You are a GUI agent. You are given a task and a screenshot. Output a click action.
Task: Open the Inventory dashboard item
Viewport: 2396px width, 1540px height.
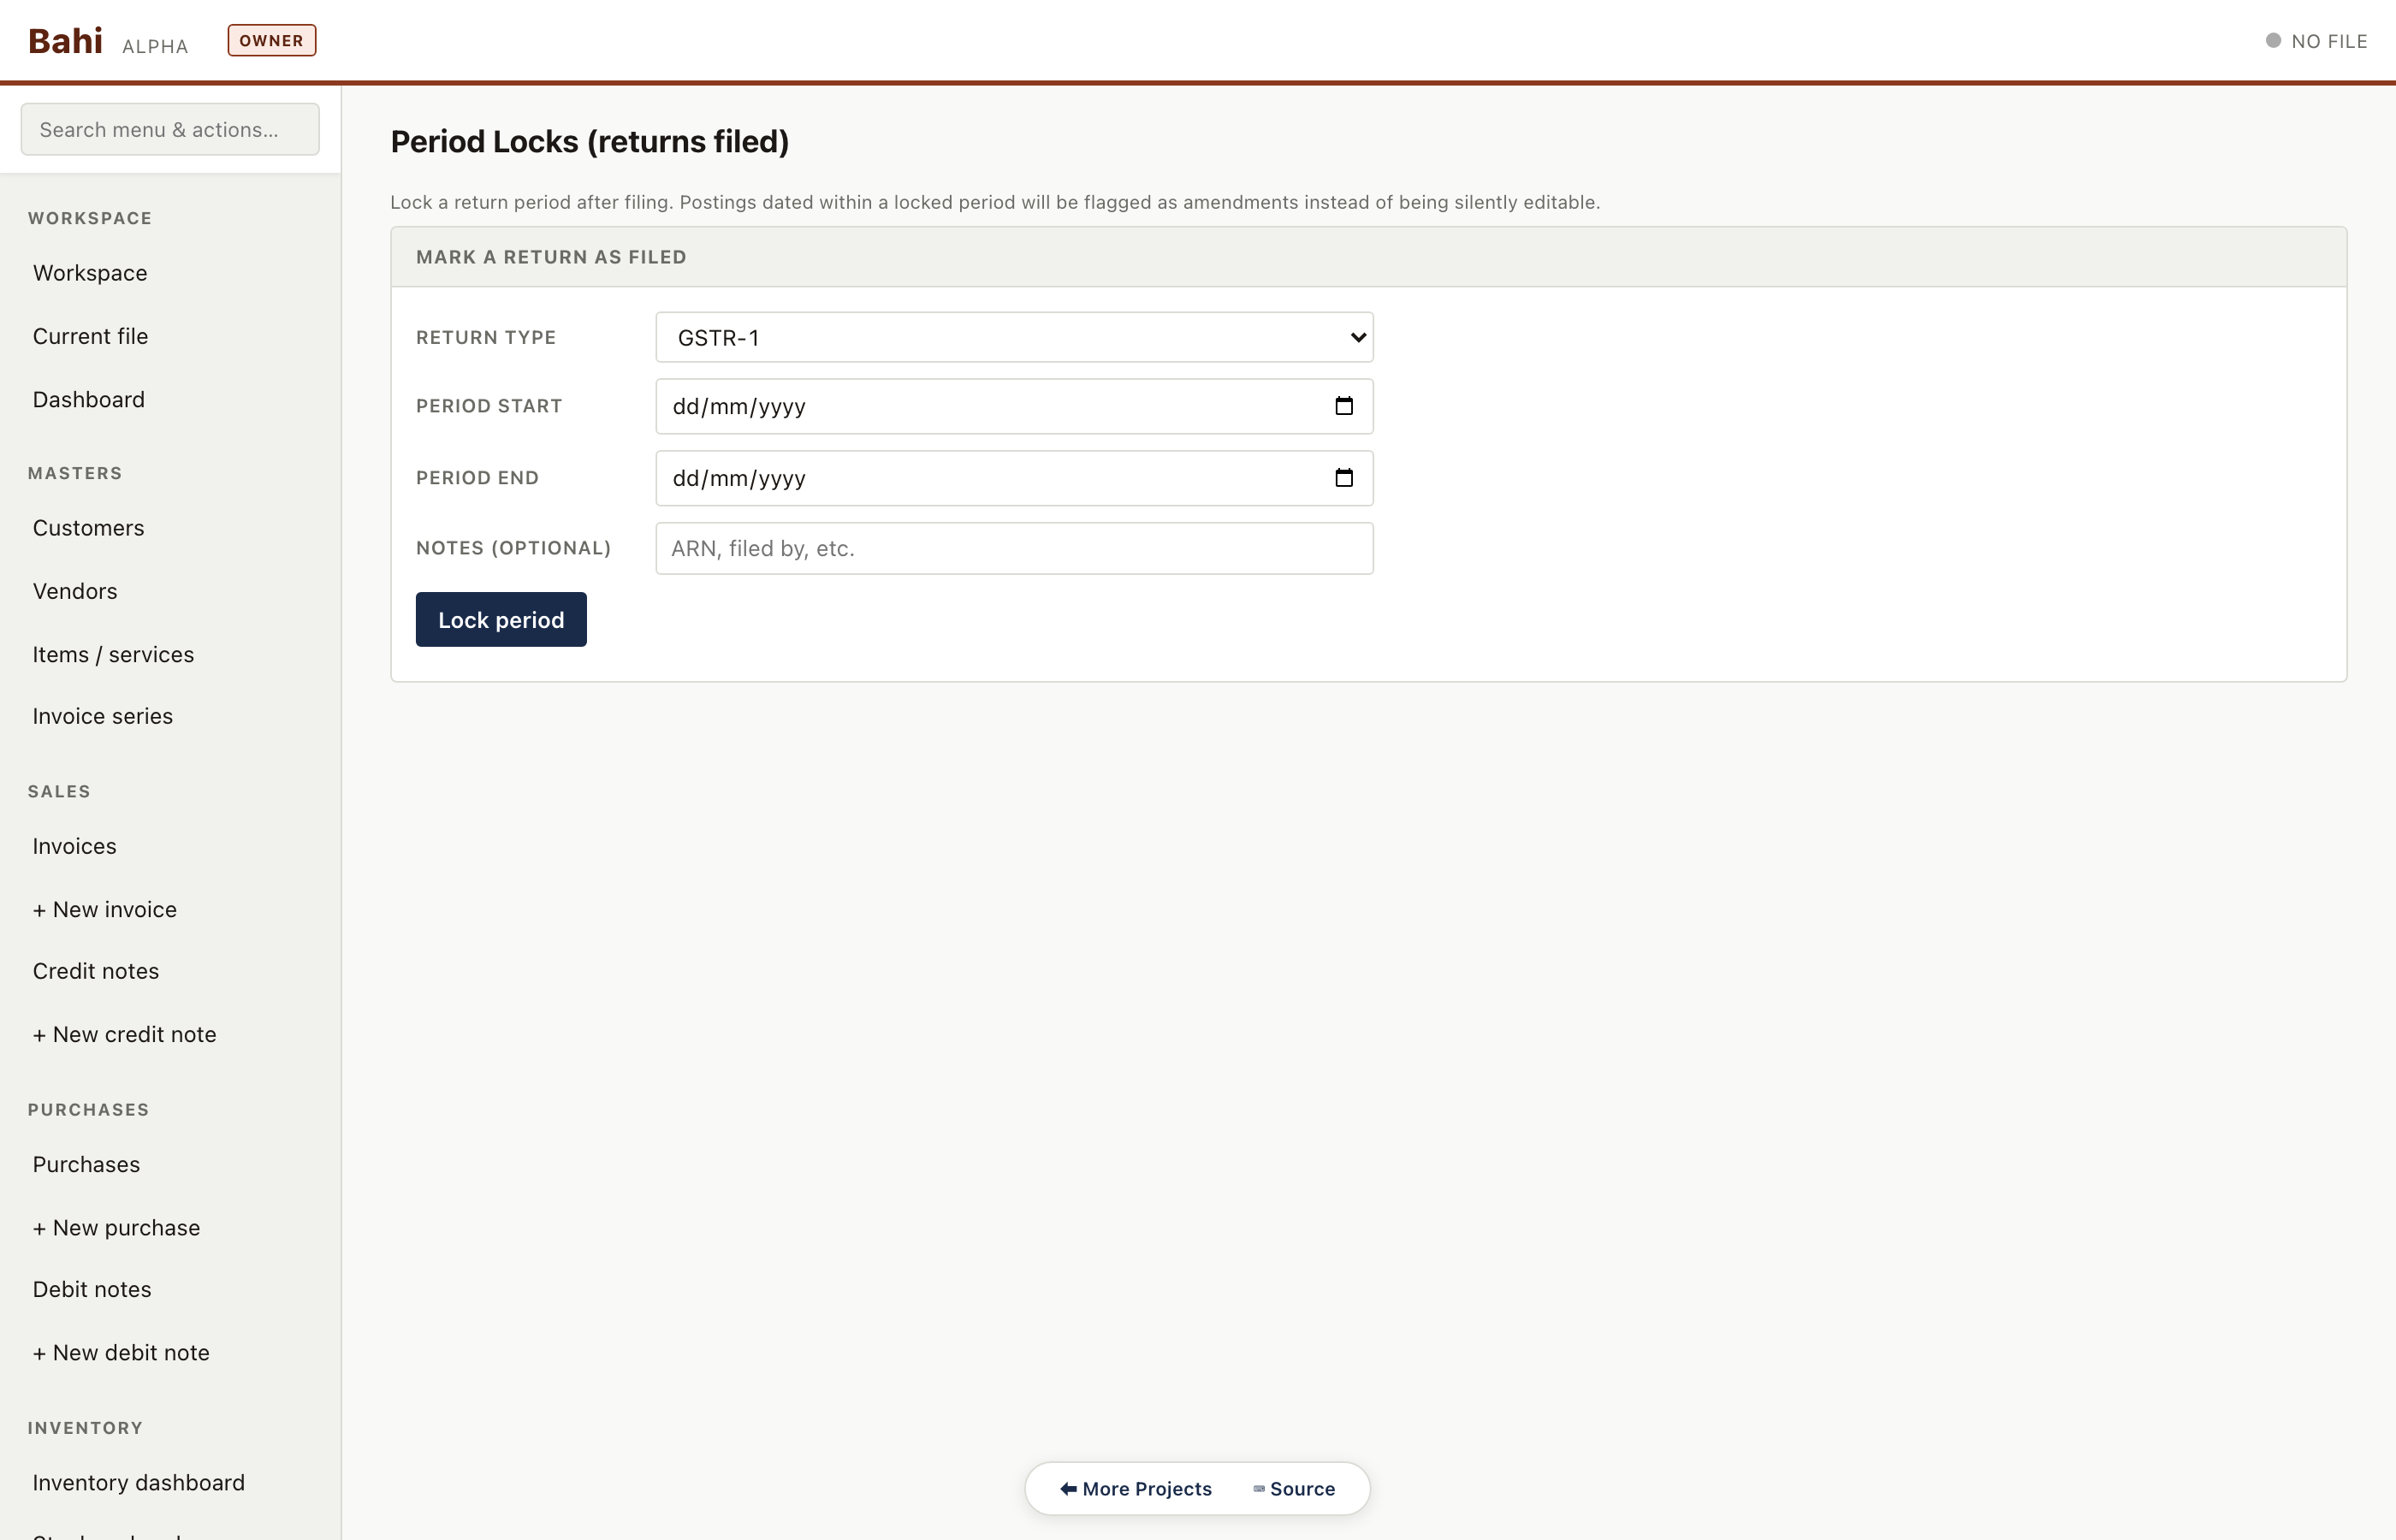tap(139, 1483)
